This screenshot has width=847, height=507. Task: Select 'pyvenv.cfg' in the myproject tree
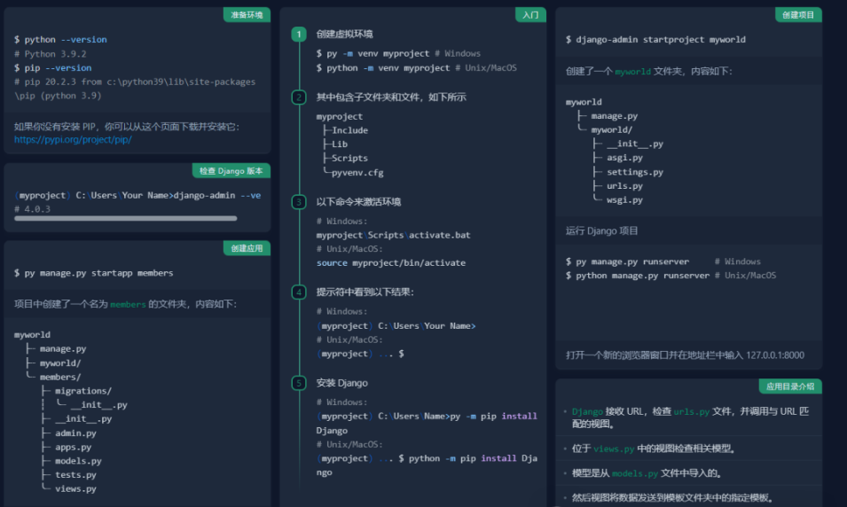coord(357,172)
